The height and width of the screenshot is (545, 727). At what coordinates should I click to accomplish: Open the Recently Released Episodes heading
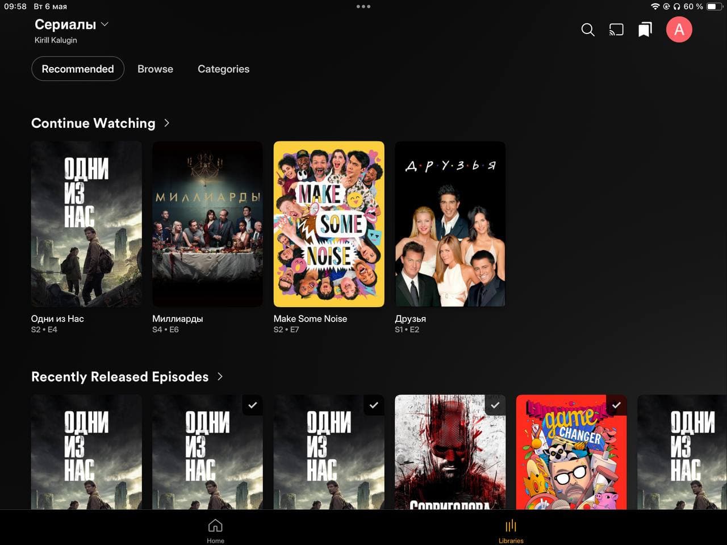point(120,377)
